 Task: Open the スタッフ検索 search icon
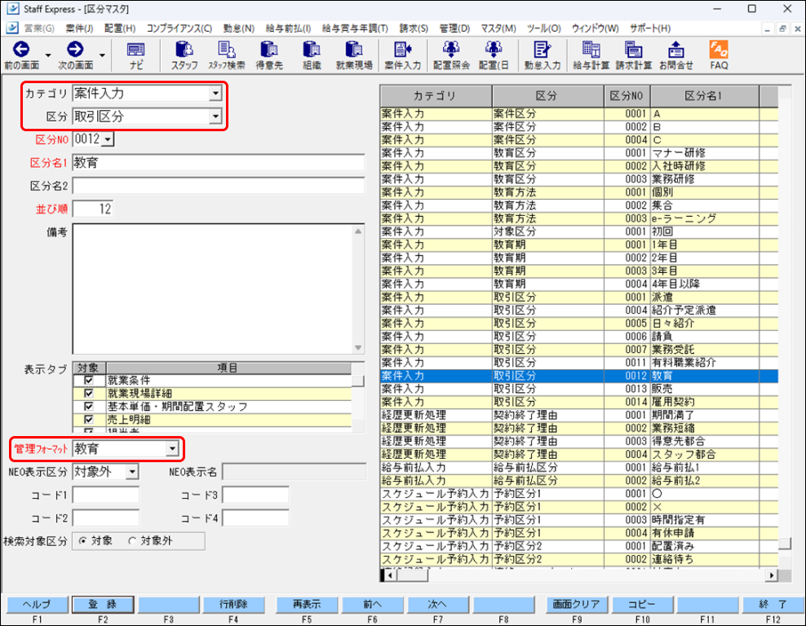(x=227, y=55)
